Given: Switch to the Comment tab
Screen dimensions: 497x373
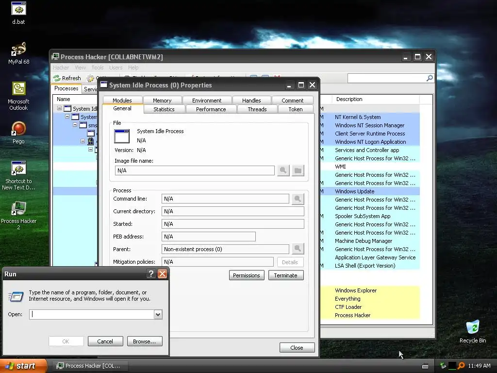Looking at the screenshot, I should point(292,100).
